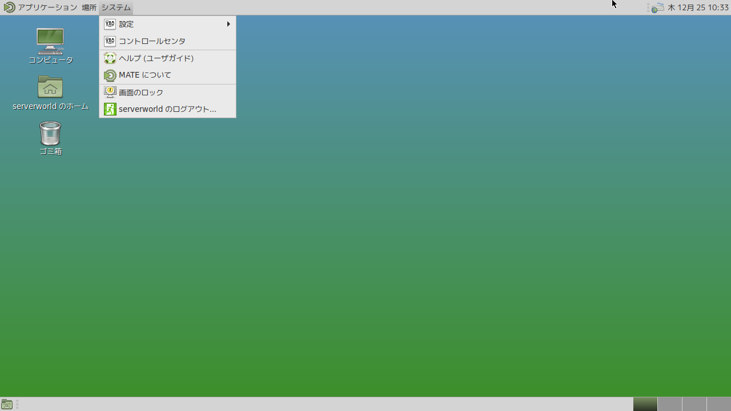Expand the 設定 submenu arrow
The image size is (731, 411).
(x=228, y=24)
